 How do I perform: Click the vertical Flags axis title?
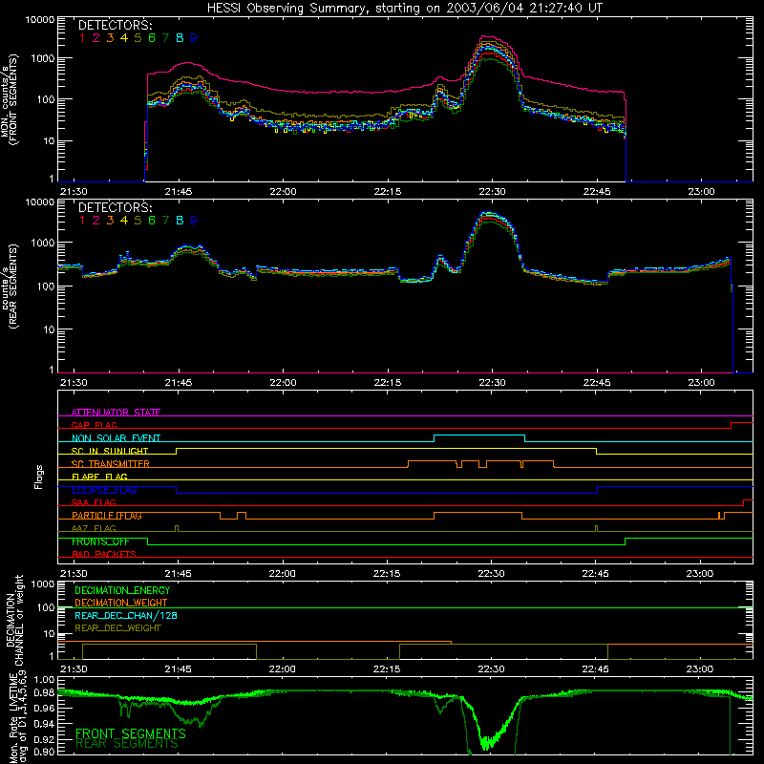(x=39, y=477)
